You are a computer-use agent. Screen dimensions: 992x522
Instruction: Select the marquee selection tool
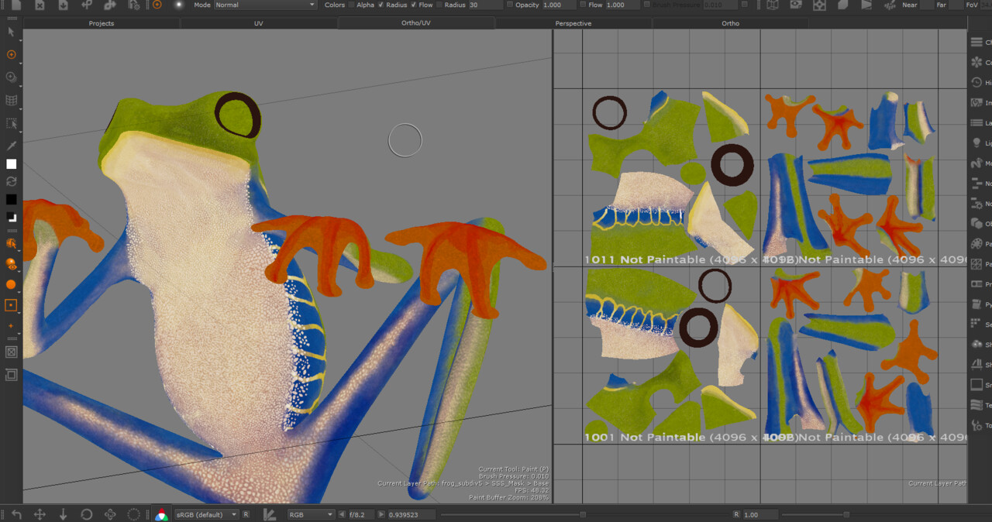tap(11, 123)
